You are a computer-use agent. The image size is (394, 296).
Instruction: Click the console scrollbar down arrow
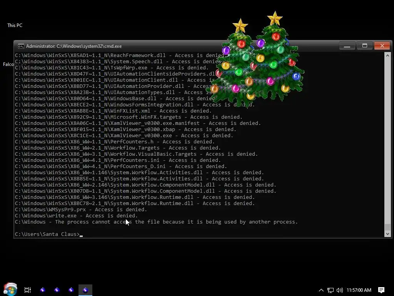click(x=387, y=234)
